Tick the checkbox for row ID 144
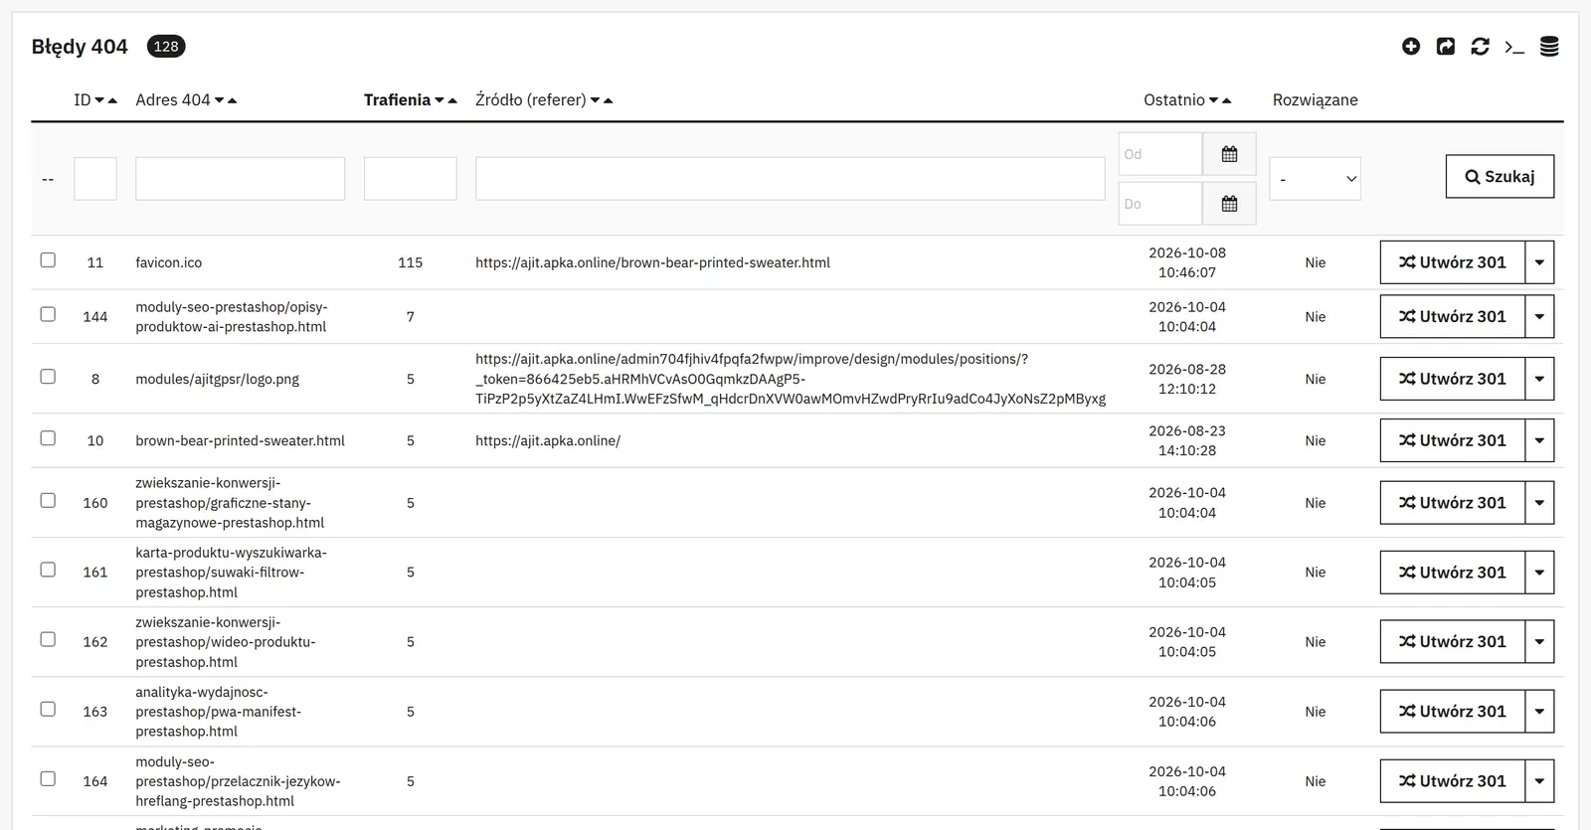Viewport: 1591px width, 830px height. (48, 314)
